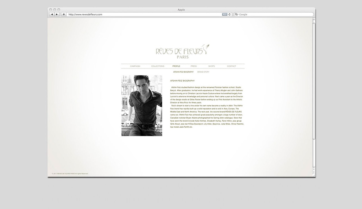
Task: Open the PROFILE menu item
Action: coord(176,66)
